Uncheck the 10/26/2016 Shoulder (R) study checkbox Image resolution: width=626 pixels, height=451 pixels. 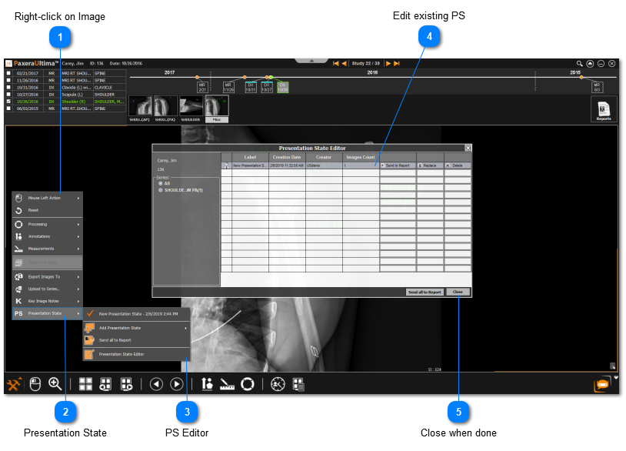tap(8, 101)
